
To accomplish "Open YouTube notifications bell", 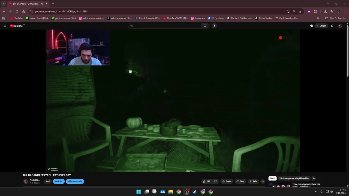I will point(332,26).
